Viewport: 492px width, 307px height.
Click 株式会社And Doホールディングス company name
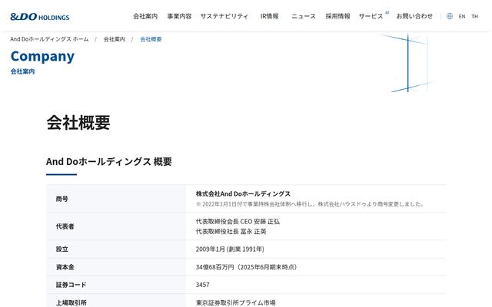point(243,194)
